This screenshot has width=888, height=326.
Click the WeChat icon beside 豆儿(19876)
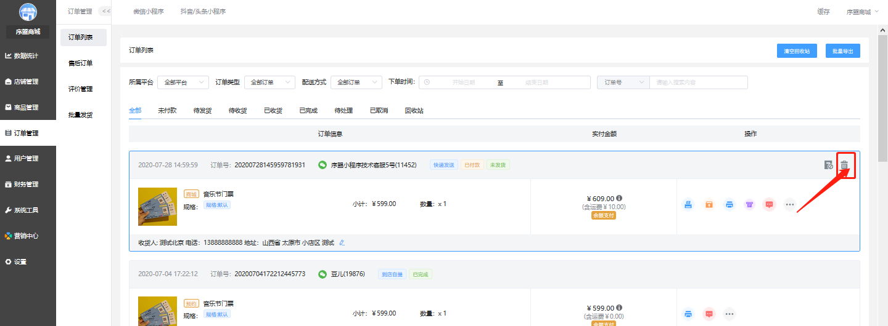pyautogui.click(x=322, y=274)
